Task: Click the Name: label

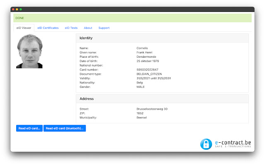Action: [x=84, y=48]
